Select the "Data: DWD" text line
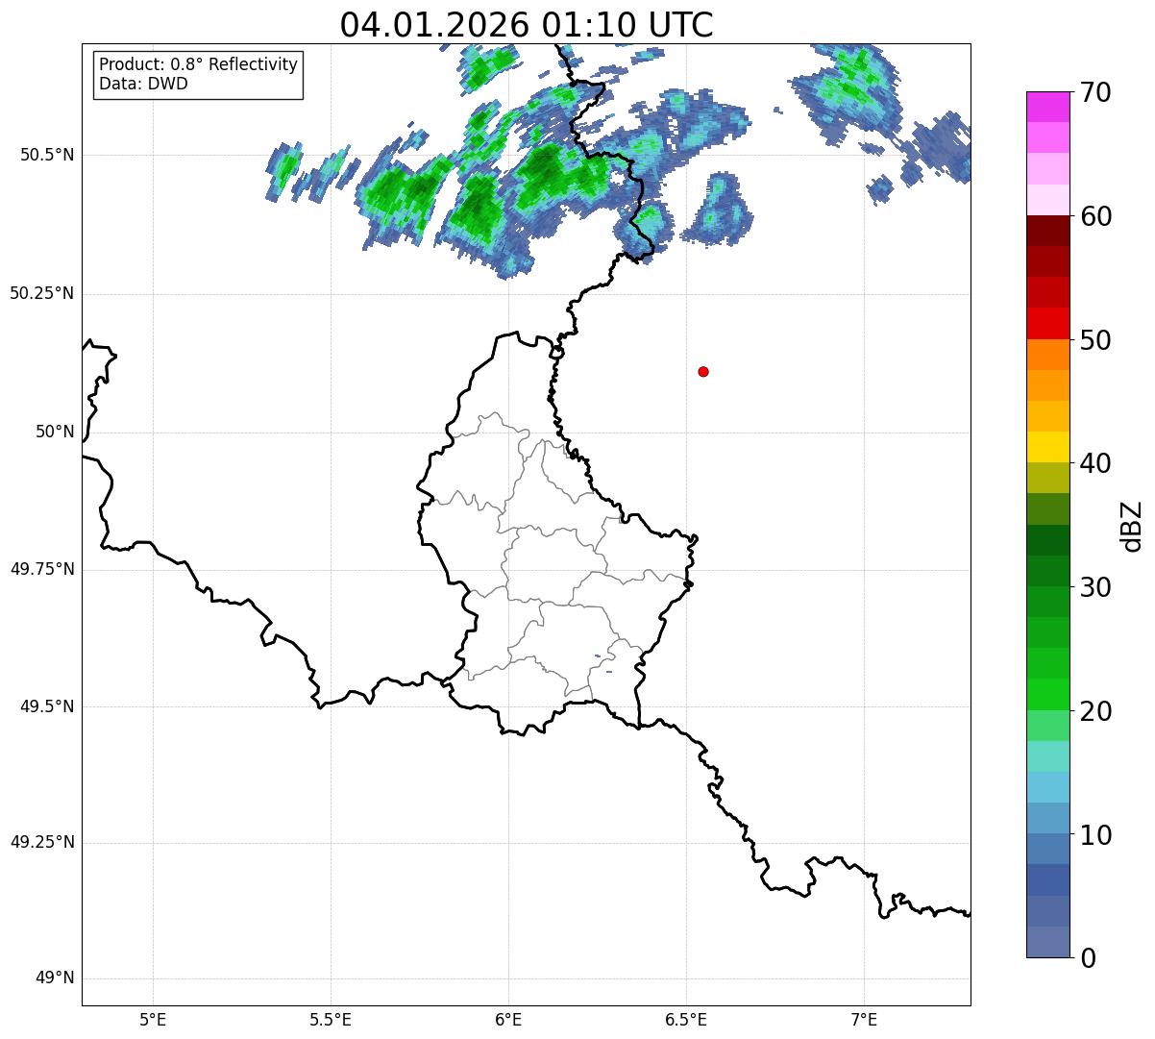The width and height of the screenshot is (1155, 1039). click(143, 84)
